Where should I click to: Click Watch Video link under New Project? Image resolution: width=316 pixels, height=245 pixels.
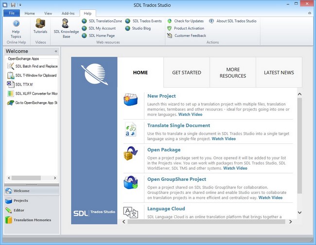190,114
